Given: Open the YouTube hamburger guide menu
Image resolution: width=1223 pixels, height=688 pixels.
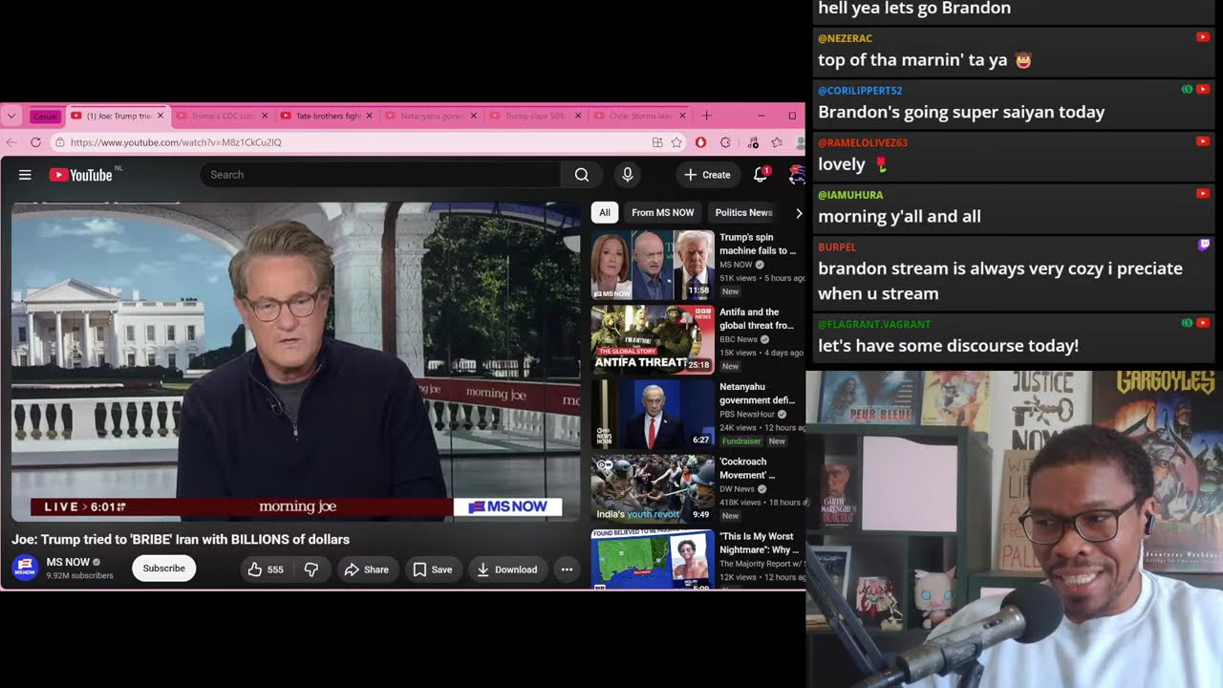Looking at the screenshot, I should pos(25,175).
